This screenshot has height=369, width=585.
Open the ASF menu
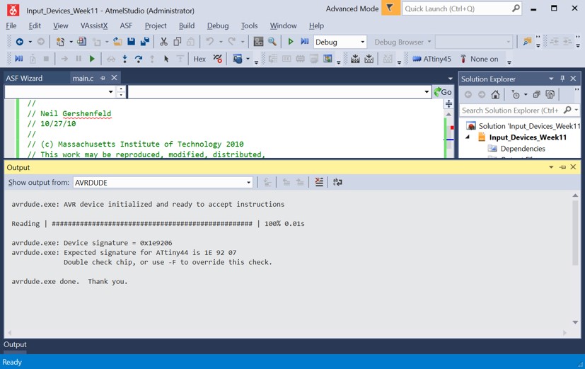tap(126, 25)
